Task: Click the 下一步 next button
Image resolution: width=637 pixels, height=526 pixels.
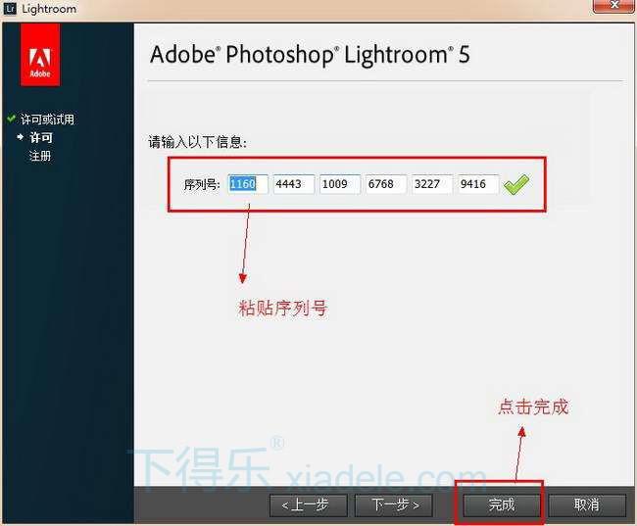Action: click(x=394, y=505)
